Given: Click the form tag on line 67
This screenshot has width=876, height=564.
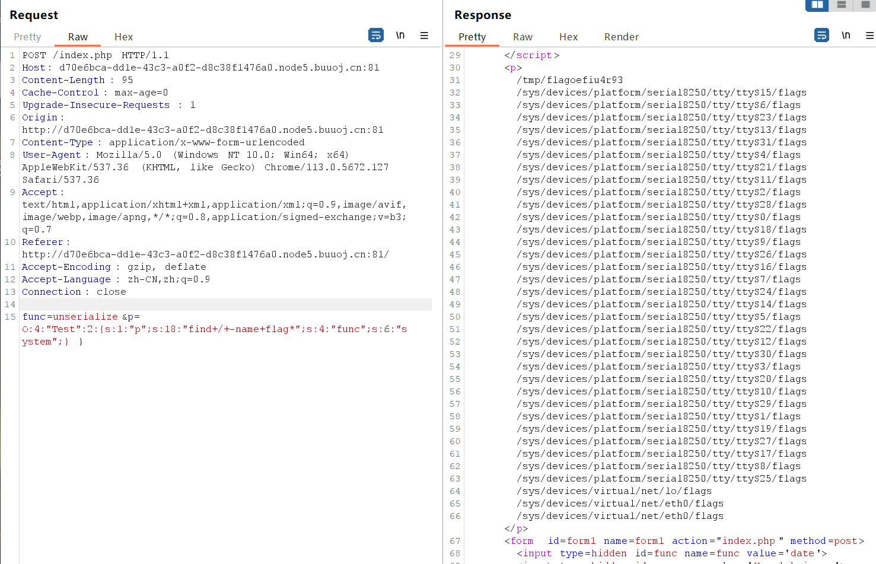Looking at the screenshot, I should tap(684, 541).
